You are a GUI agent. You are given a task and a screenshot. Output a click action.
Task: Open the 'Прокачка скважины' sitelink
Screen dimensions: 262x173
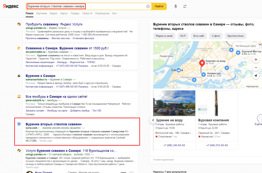tap(37, 38)
